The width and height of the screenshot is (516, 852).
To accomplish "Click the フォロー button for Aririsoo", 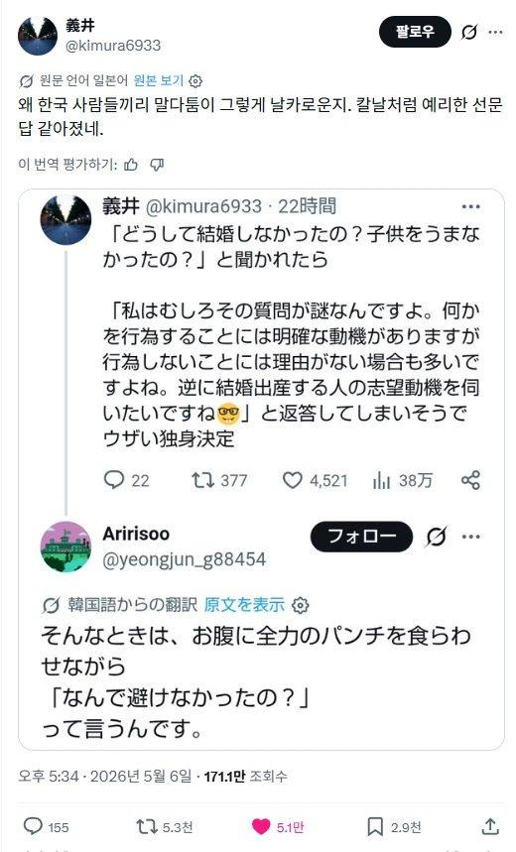I will pos(361,537).
